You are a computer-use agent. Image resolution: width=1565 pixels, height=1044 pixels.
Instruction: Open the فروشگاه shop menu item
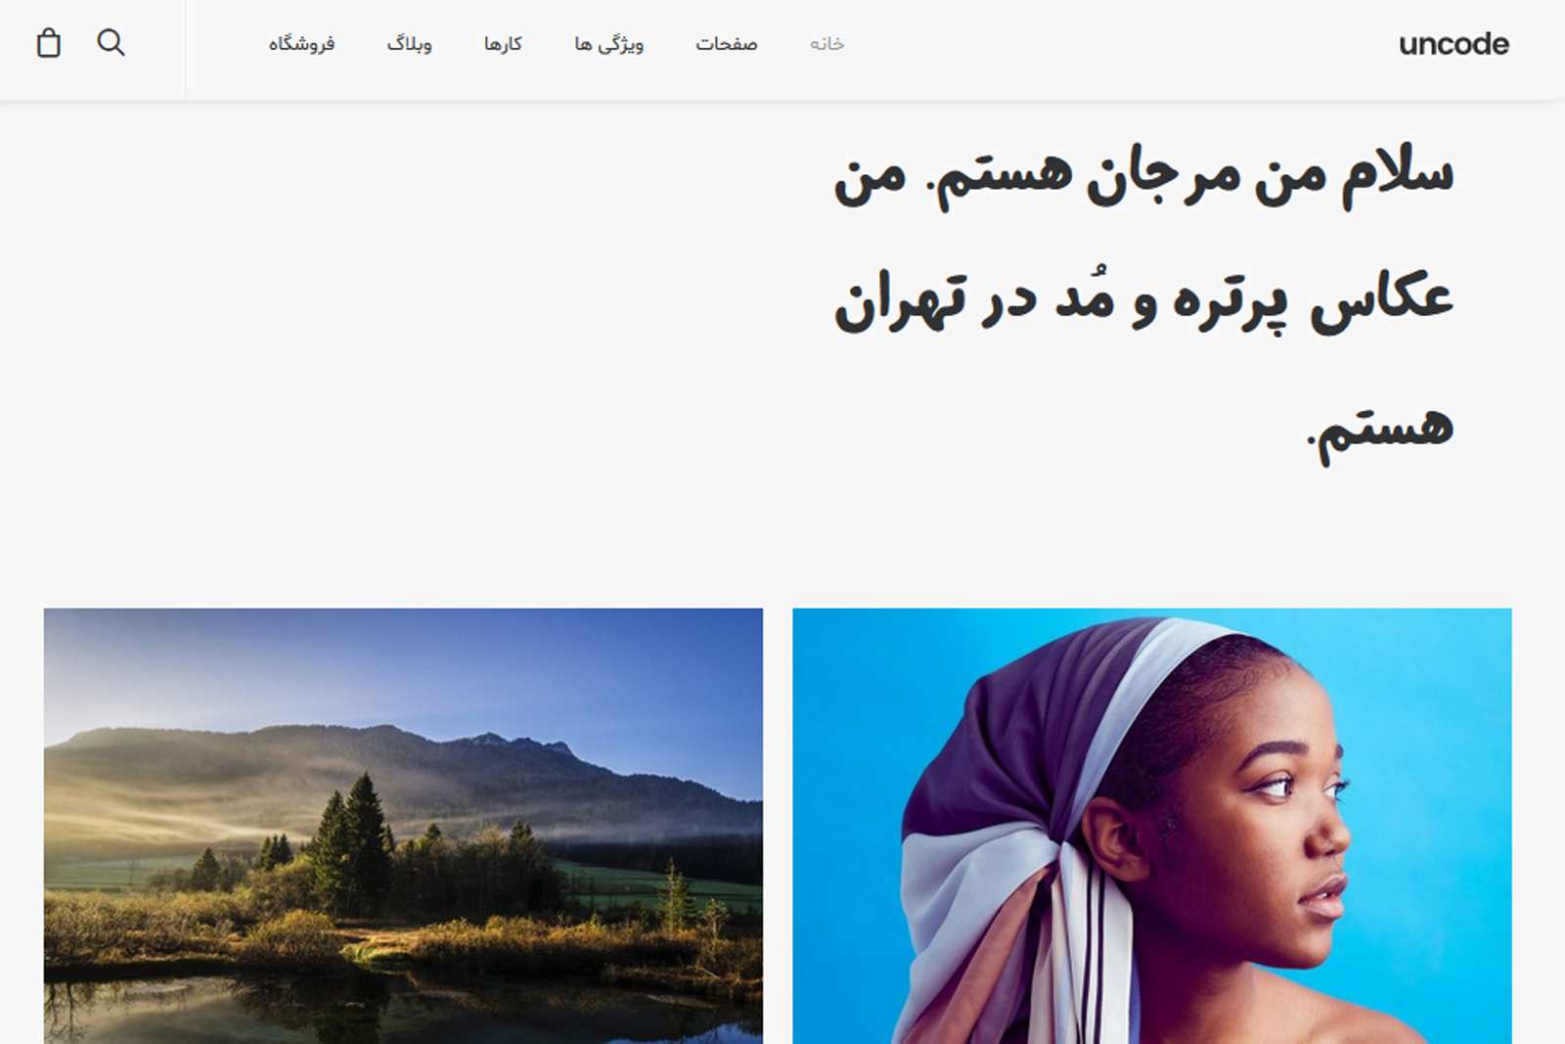pos(301,44)
